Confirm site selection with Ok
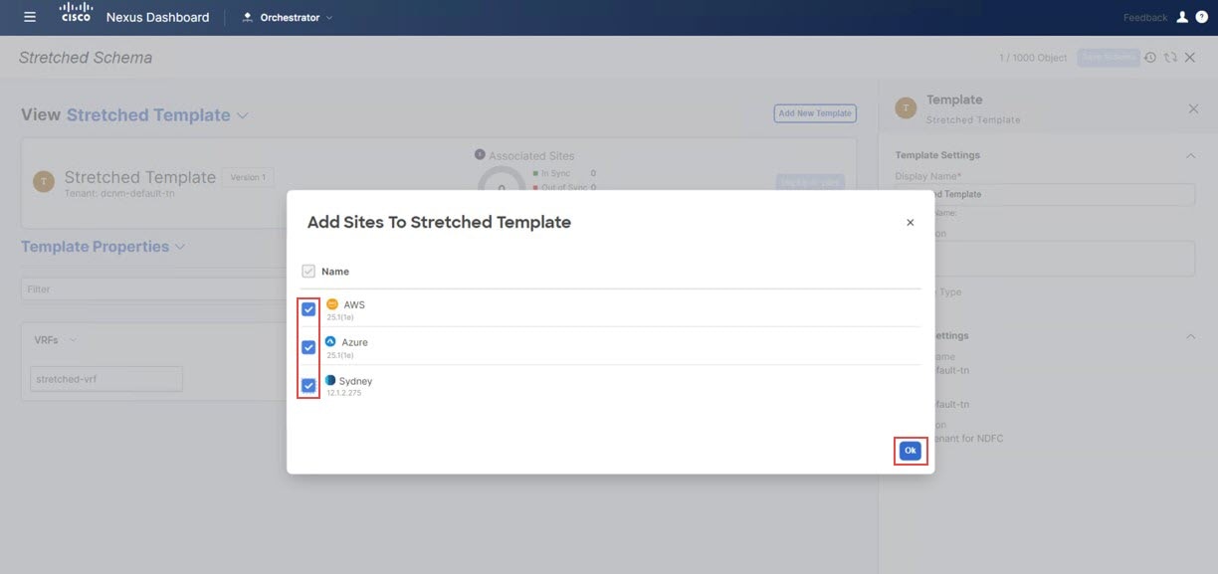 click(x=910, y=451)
